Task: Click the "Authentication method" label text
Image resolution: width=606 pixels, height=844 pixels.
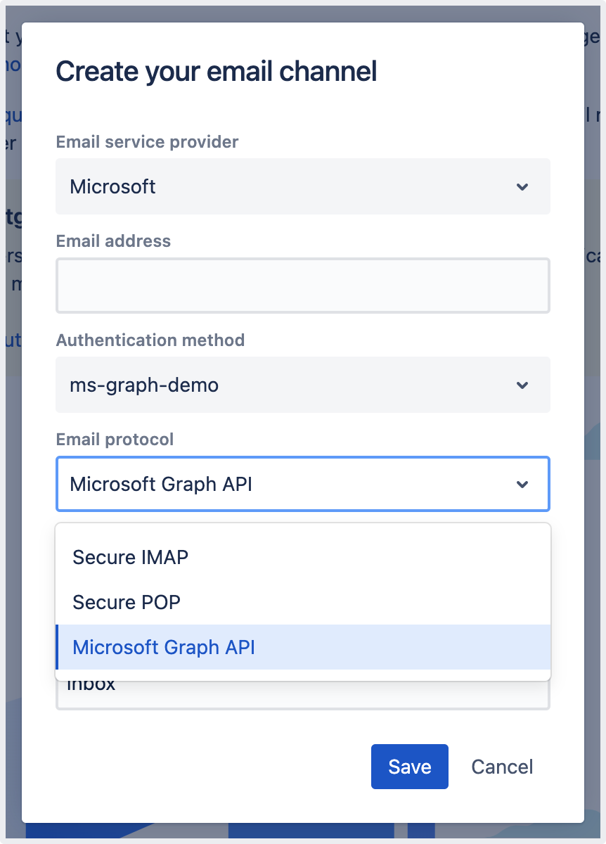Action: 150,340
